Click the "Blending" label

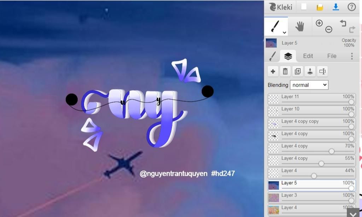coord(278,85)
